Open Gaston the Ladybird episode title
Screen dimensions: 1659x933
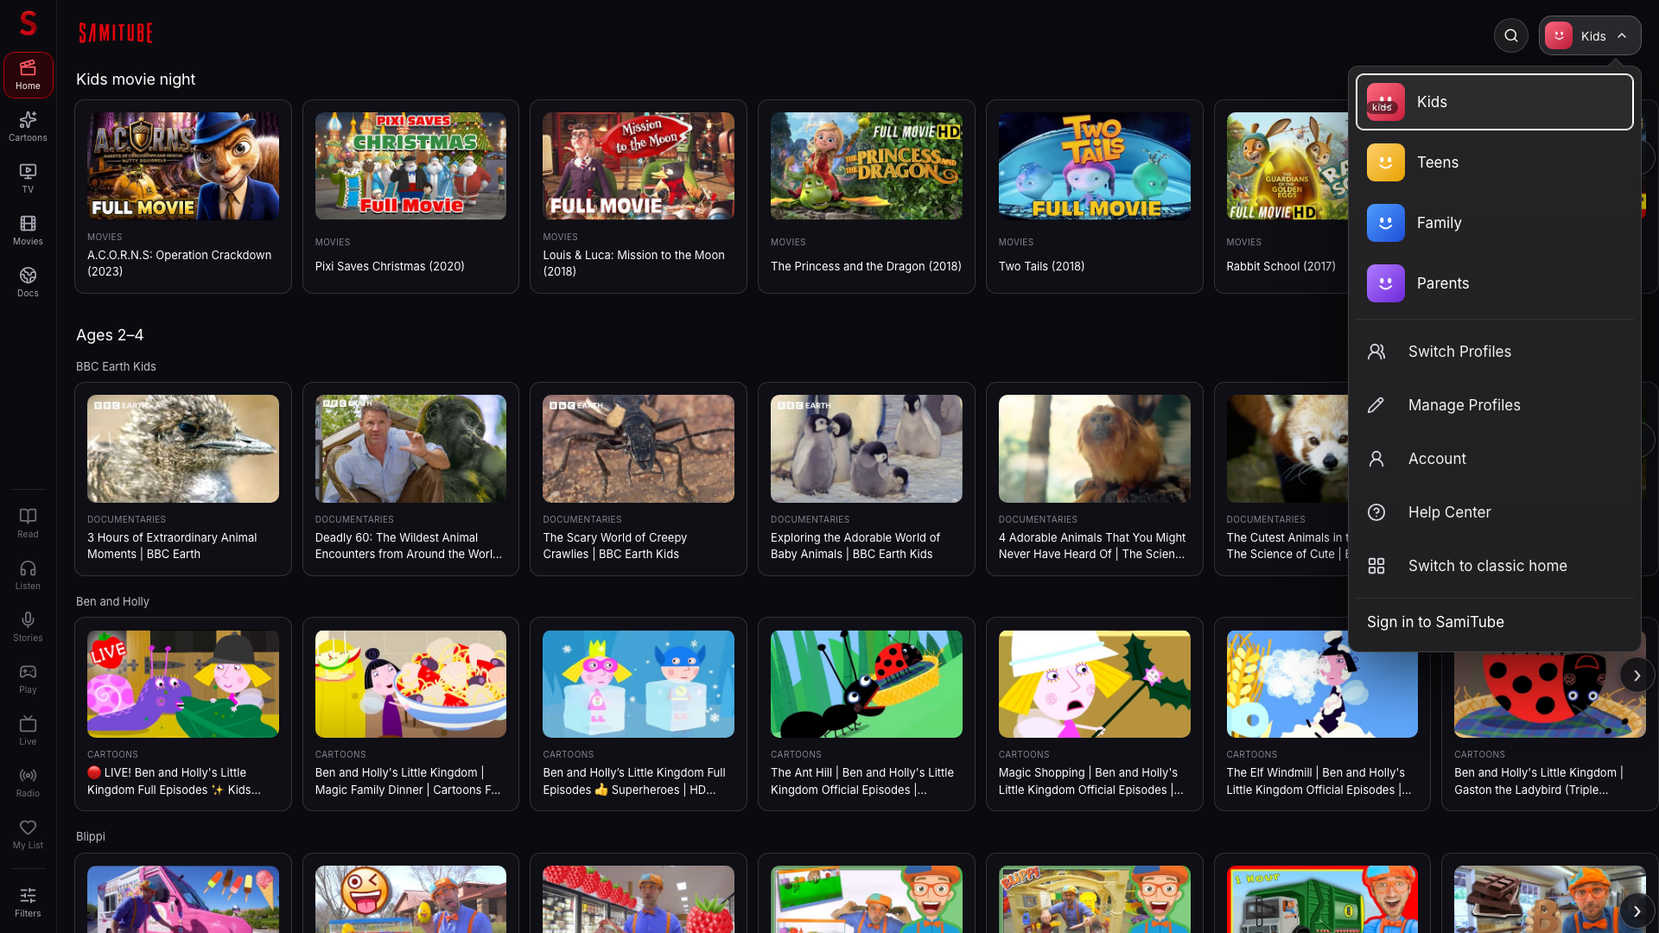coord(1539,781)
